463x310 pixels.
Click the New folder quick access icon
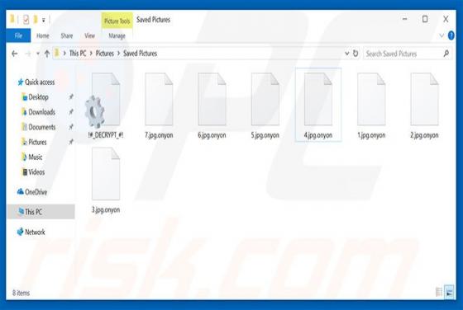click(36, 20)
